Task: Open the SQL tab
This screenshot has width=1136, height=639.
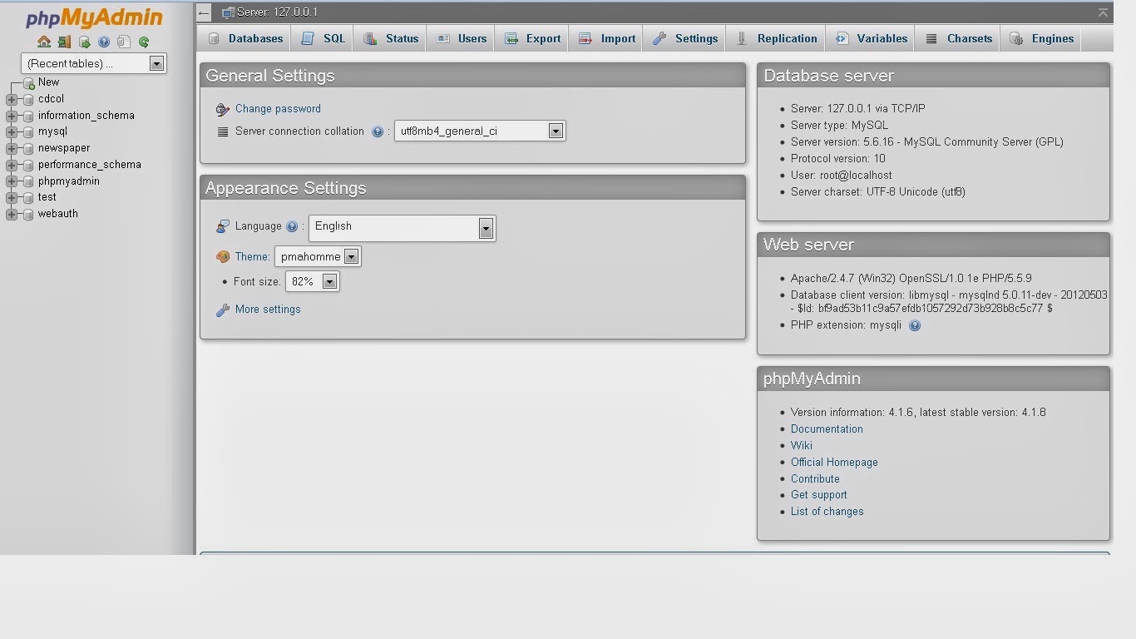Action: click(x=324, y=38)
